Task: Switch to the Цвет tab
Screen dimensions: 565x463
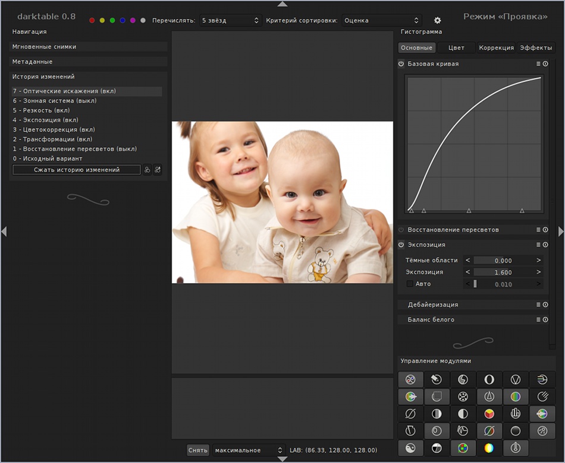Action: (456, 47)
